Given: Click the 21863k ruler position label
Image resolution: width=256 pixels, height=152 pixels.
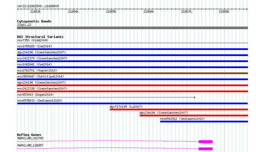Looking at the screenshot, I should 35,11.
